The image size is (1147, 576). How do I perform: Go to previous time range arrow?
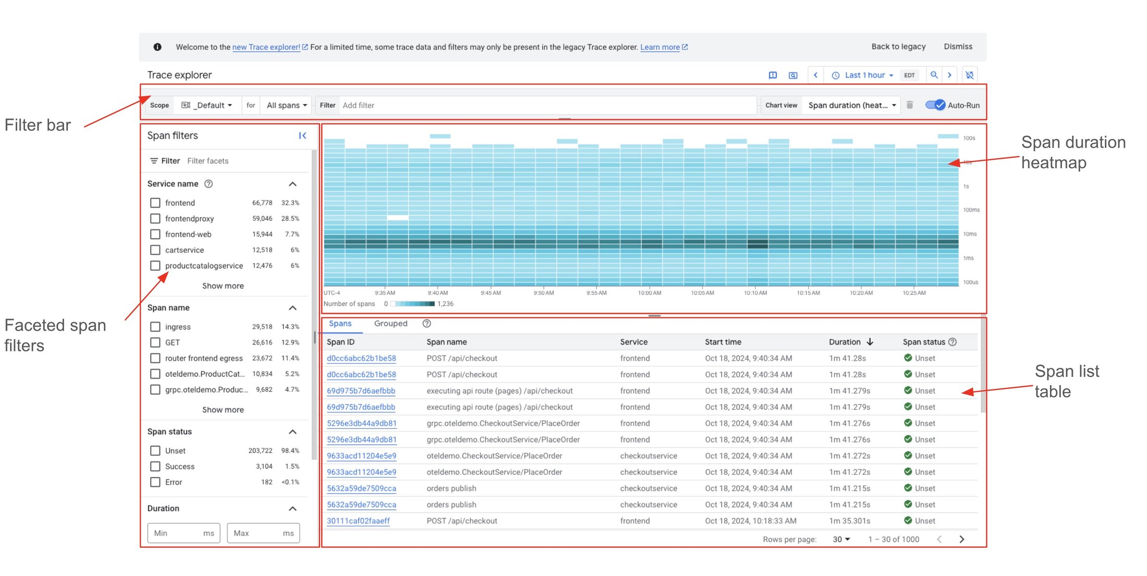815,75
